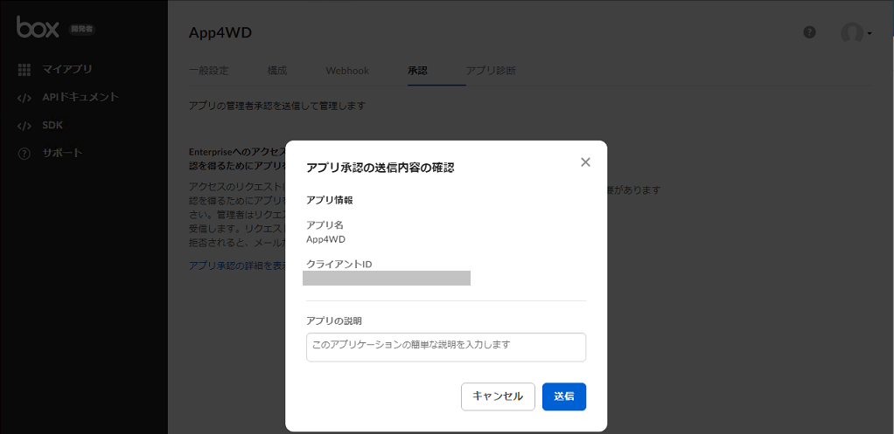Screen dimensions: 894x434
Task: Click the アプリの説明 label
Action: click(x=334, y=320)
